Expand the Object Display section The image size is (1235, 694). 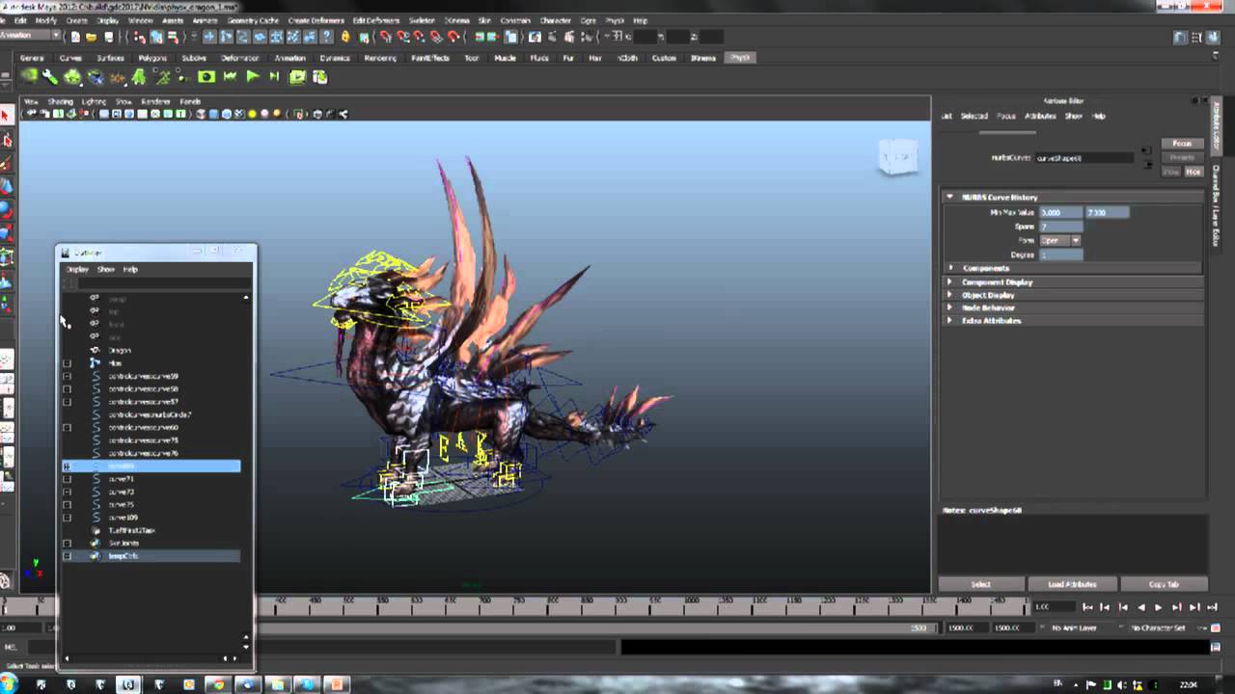click(x=949, y=295)
